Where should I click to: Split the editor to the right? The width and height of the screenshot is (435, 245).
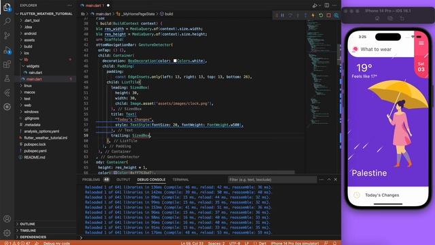click(327, 5)
